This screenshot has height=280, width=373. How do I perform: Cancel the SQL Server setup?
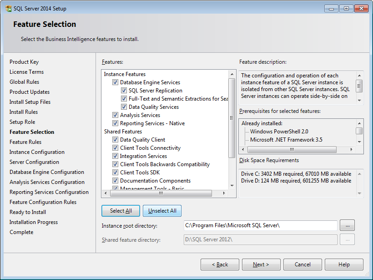pyautogui.click(x=302, y=265)
